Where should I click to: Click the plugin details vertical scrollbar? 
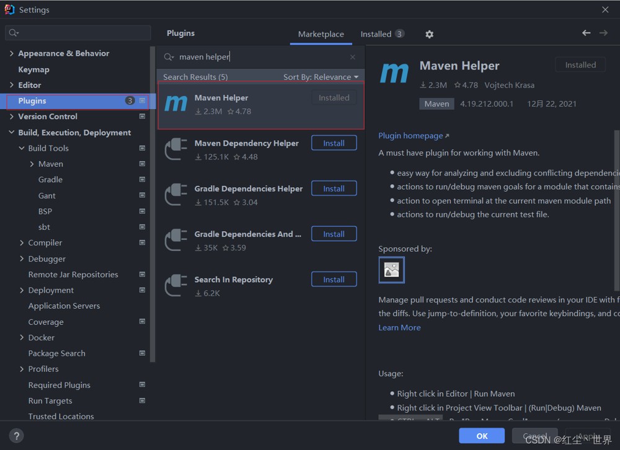pos(617,210)
